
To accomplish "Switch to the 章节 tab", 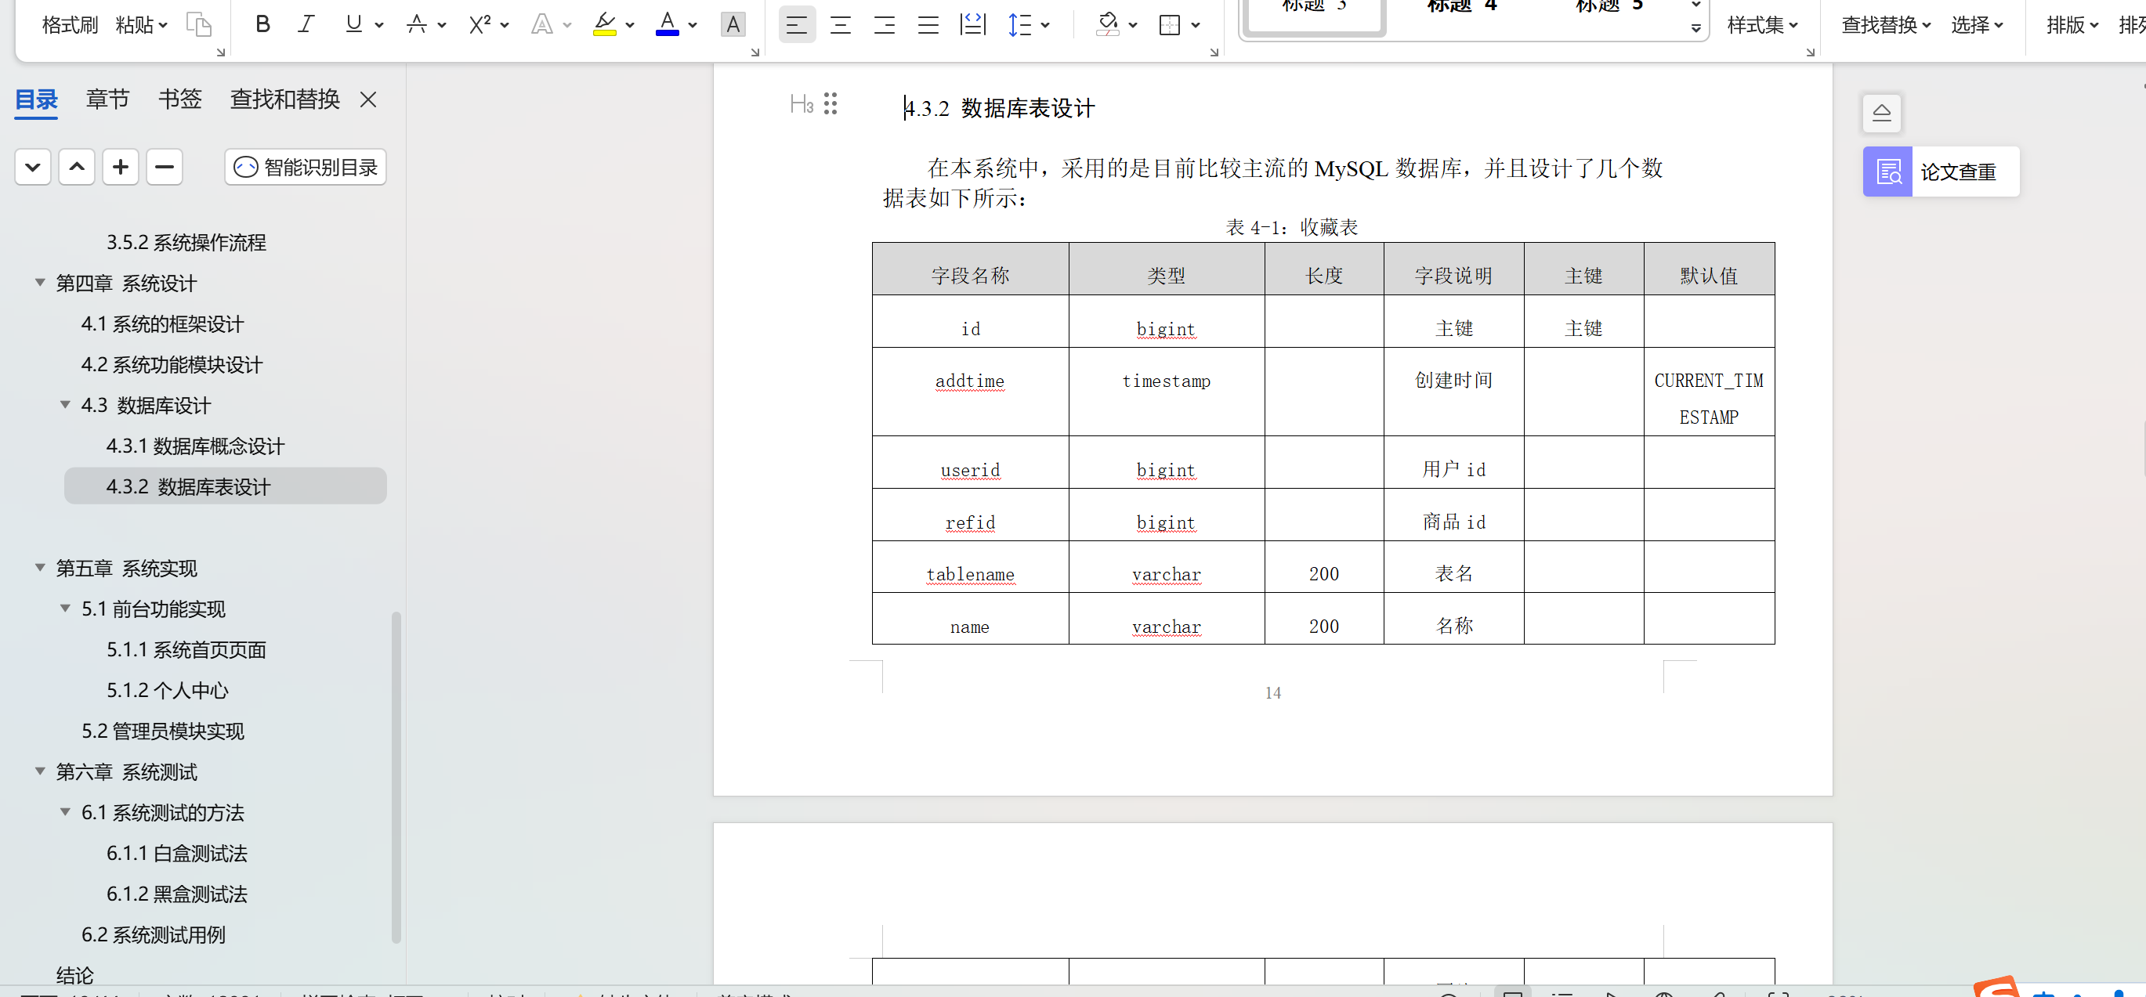I will 107,99.
